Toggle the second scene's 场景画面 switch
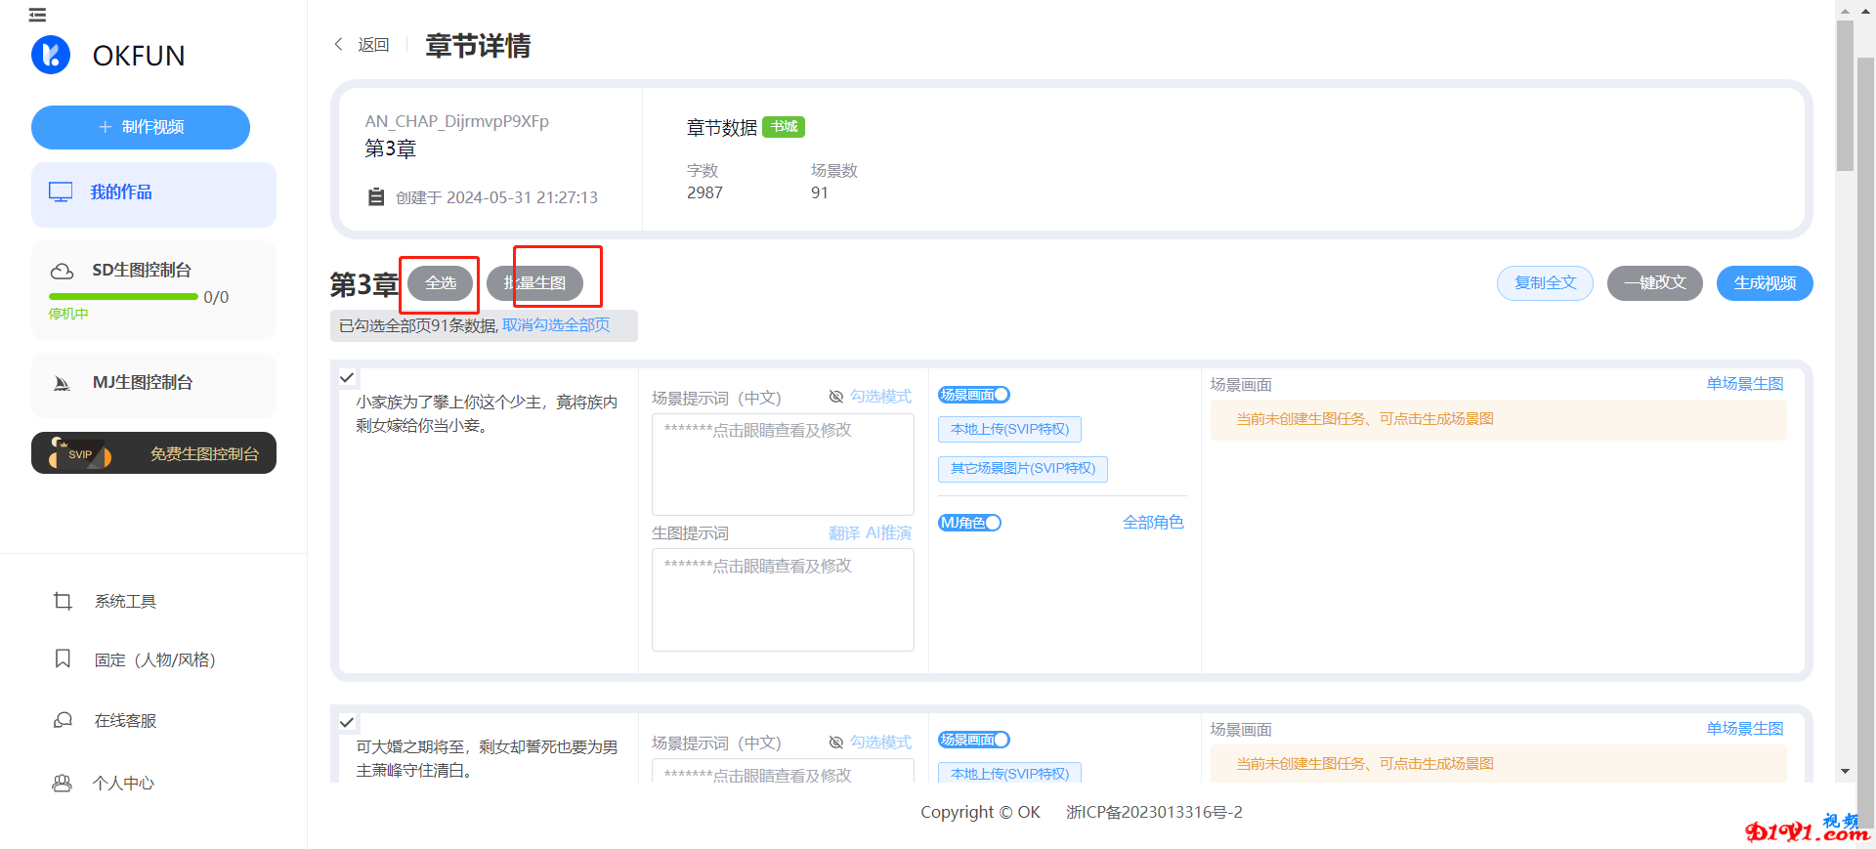Image resolution: width=1876 pixels, height=849 pixels. (x=973, y=740)
